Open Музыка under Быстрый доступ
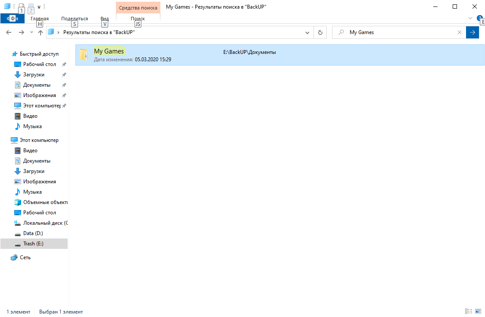The width and height of the screenshot is (485, 317). [32, 126]
